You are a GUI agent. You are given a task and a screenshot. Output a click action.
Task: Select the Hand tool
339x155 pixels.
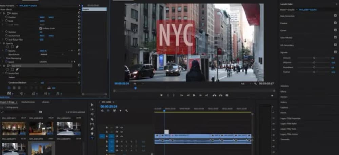[x=92, y=133]
